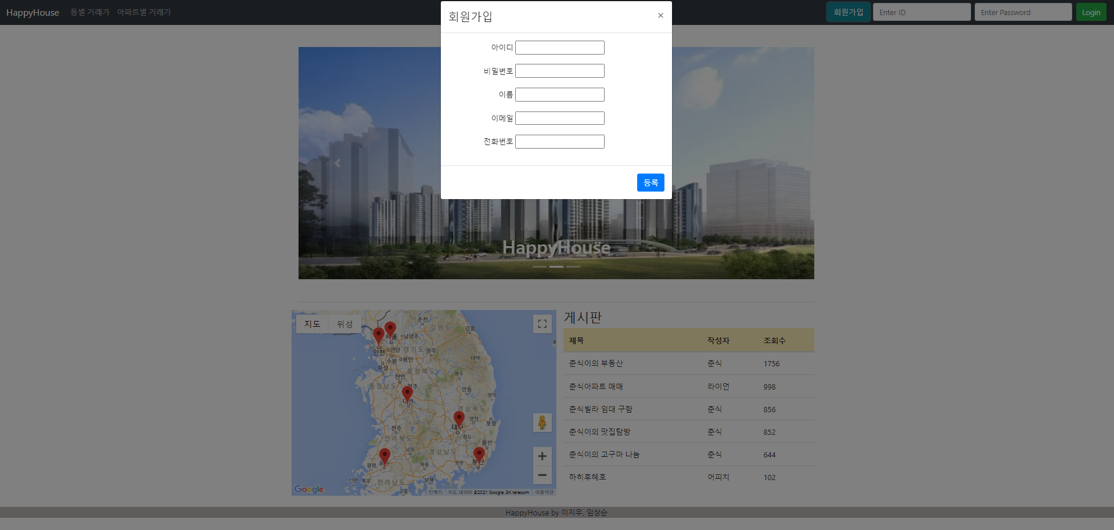Open post 춘식이의 맛집탐방
Image resolution: width=1114 pixels, height=530 pixels.
pos(599,432)
